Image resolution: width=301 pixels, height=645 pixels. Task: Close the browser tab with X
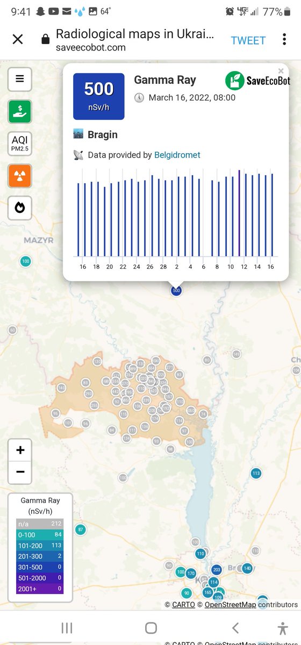point(18,40)
